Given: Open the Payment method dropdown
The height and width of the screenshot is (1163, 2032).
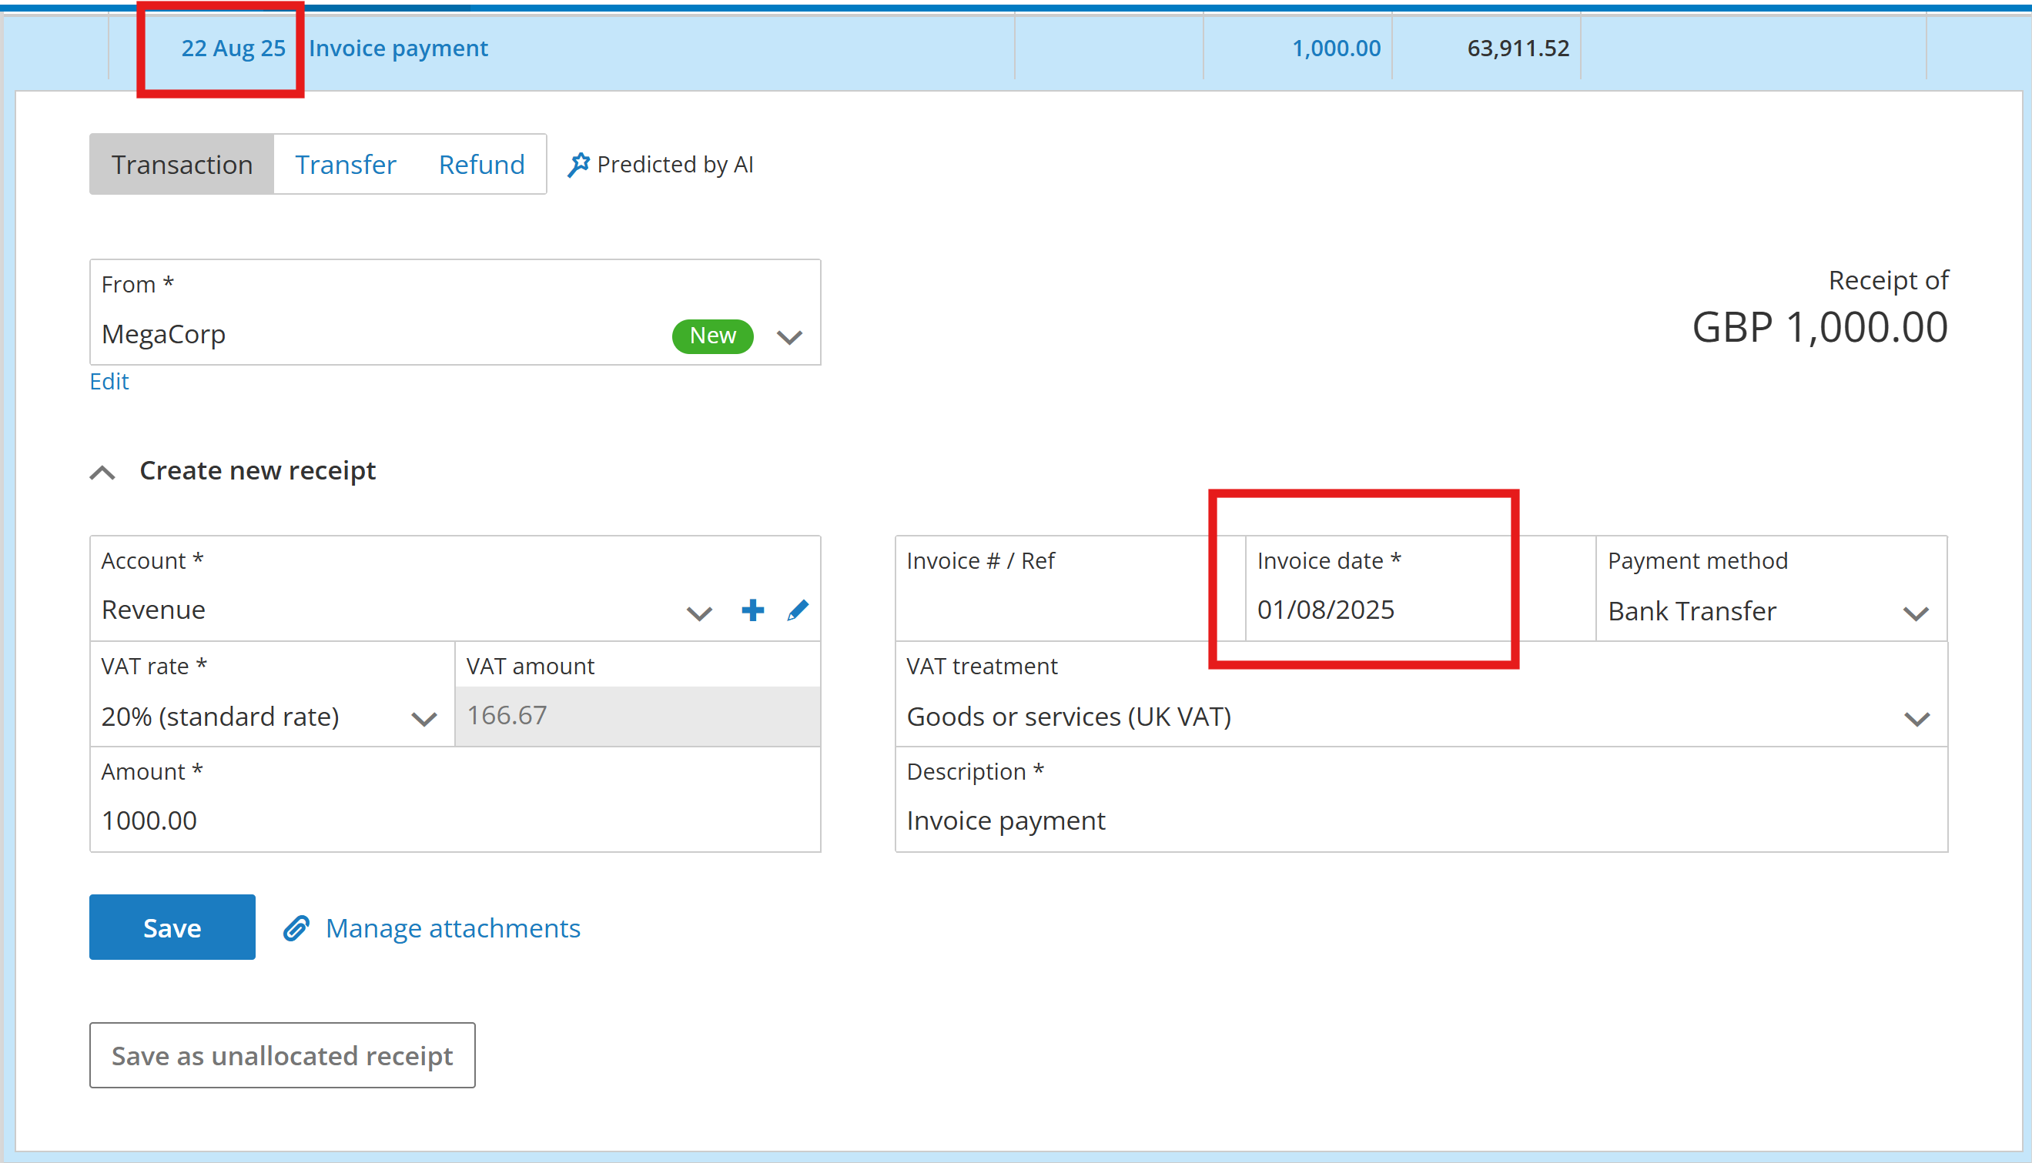Looking at the screenshot, I should pyautogui.click(x=1915, y=613).
